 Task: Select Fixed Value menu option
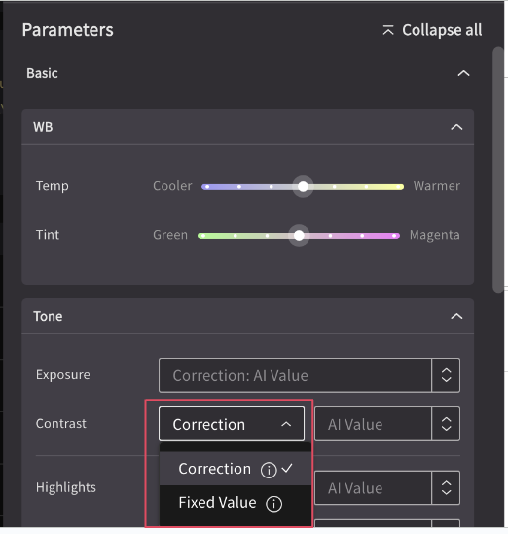(236, 504)
